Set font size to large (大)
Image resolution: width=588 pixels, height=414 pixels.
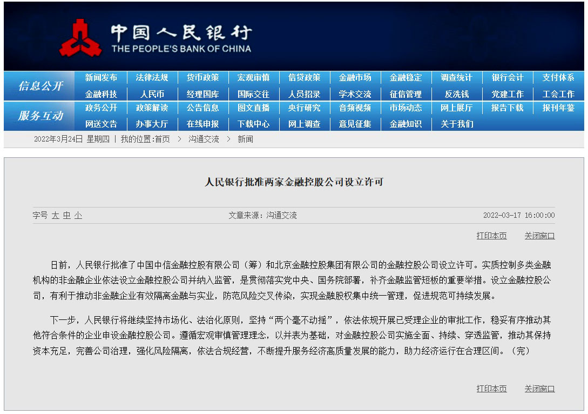coord(55,216)
